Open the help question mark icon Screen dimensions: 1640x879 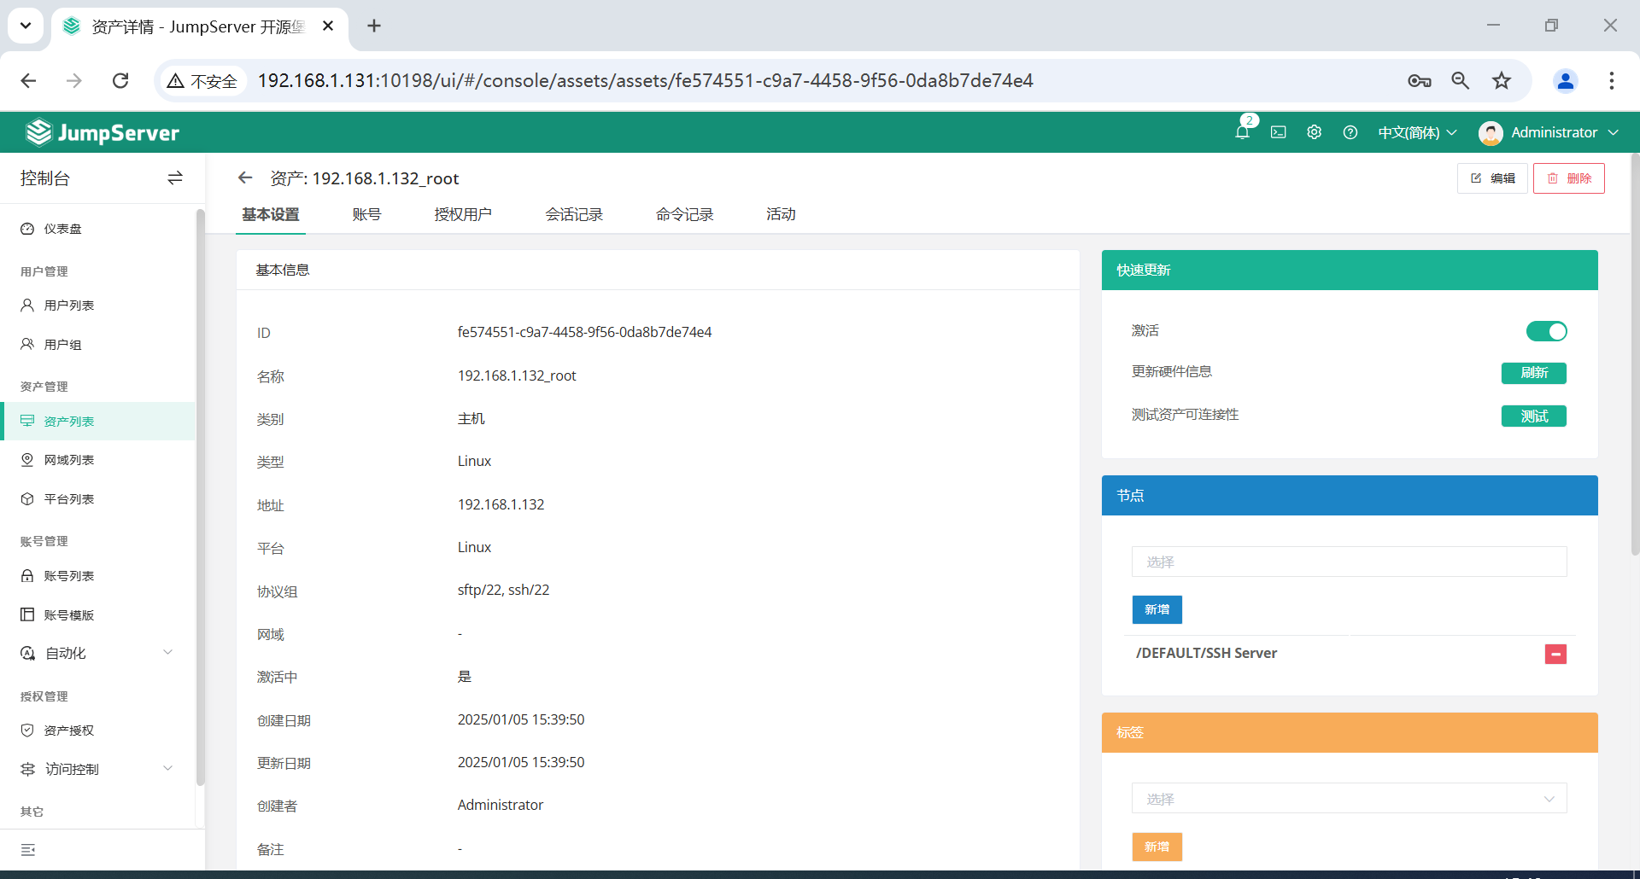click(x=1350, y=132)
